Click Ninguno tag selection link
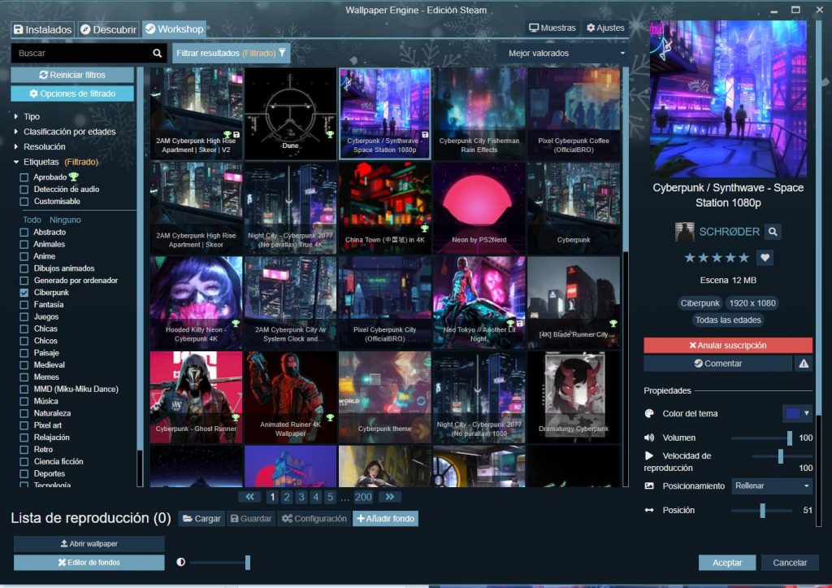832x588 pixels. [65, 220]
